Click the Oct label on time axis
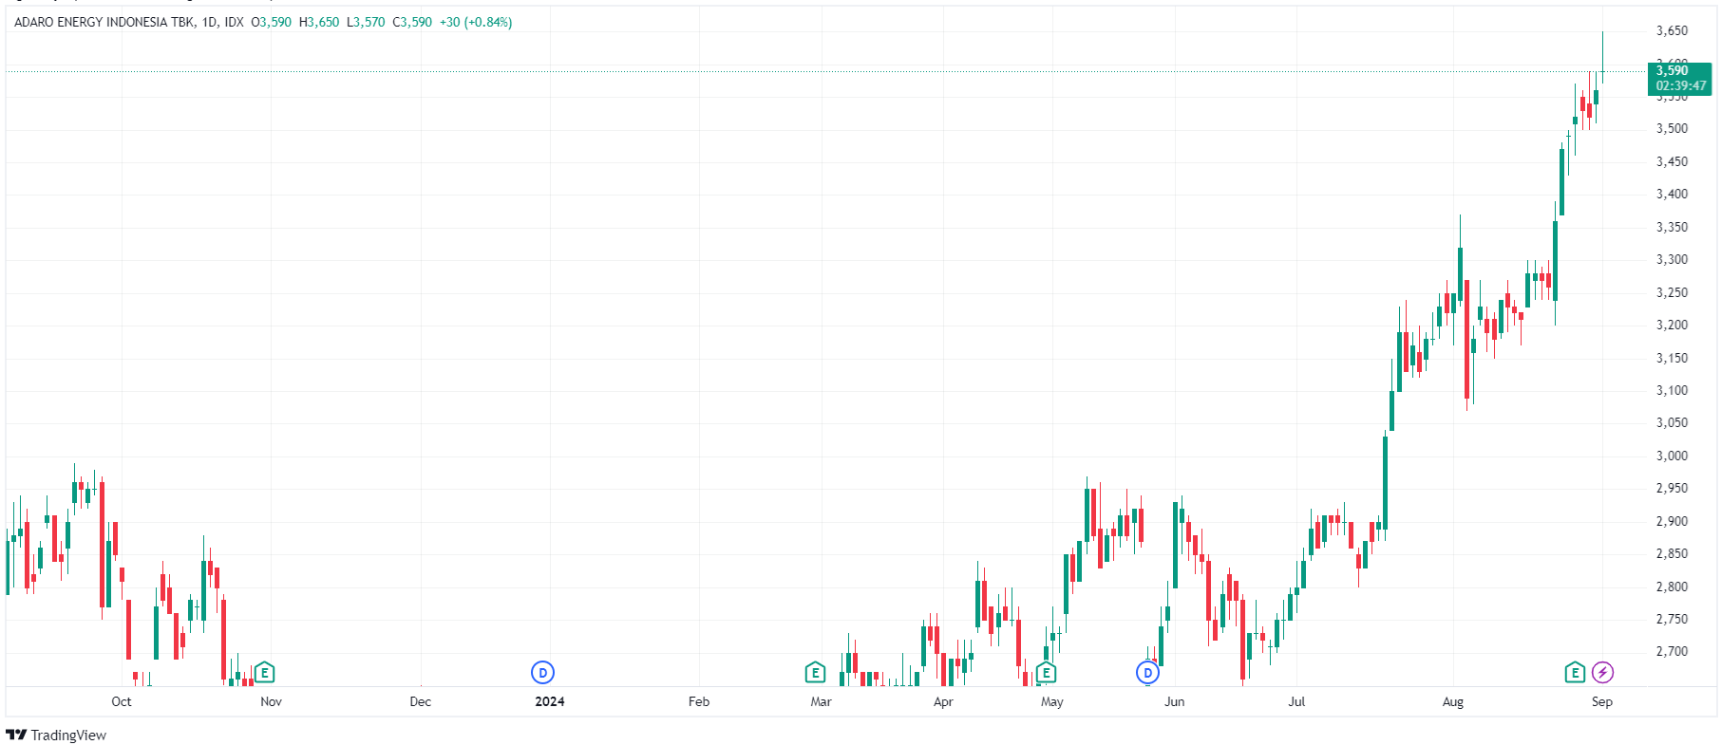Image resolution: width=1721 pixels, height=745 pixels. pos(122,701)
